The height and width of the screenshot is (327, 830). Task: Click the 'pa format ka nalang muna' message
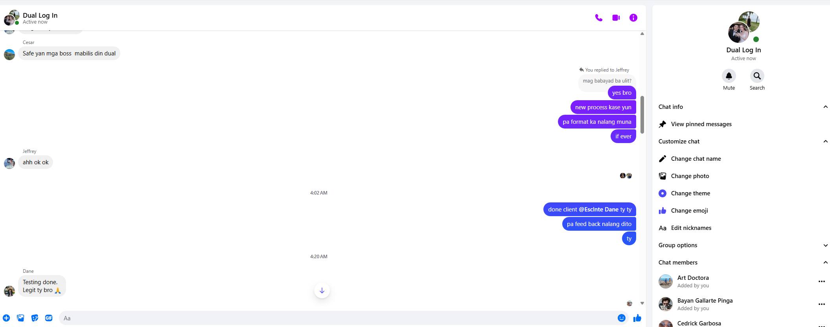(597, 122)
